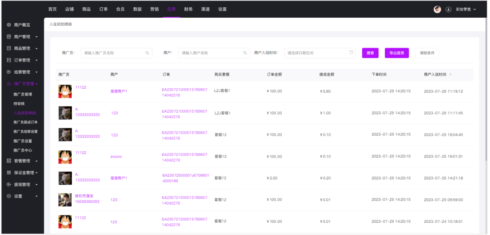The height and width of the screenshot is (235, 490).
Task: Click the 订单管理 sidebar icon
Action: (9, 60)
